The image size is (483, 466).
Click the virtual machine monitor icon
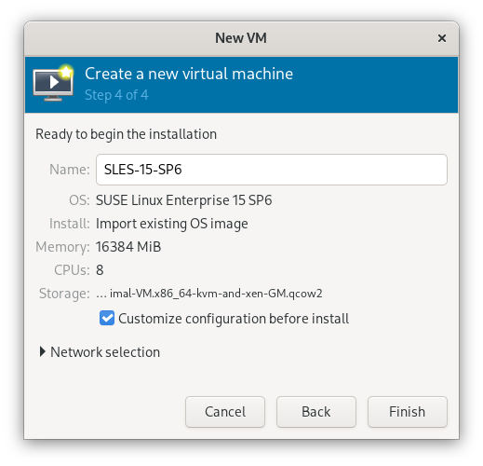pos(53,83)
